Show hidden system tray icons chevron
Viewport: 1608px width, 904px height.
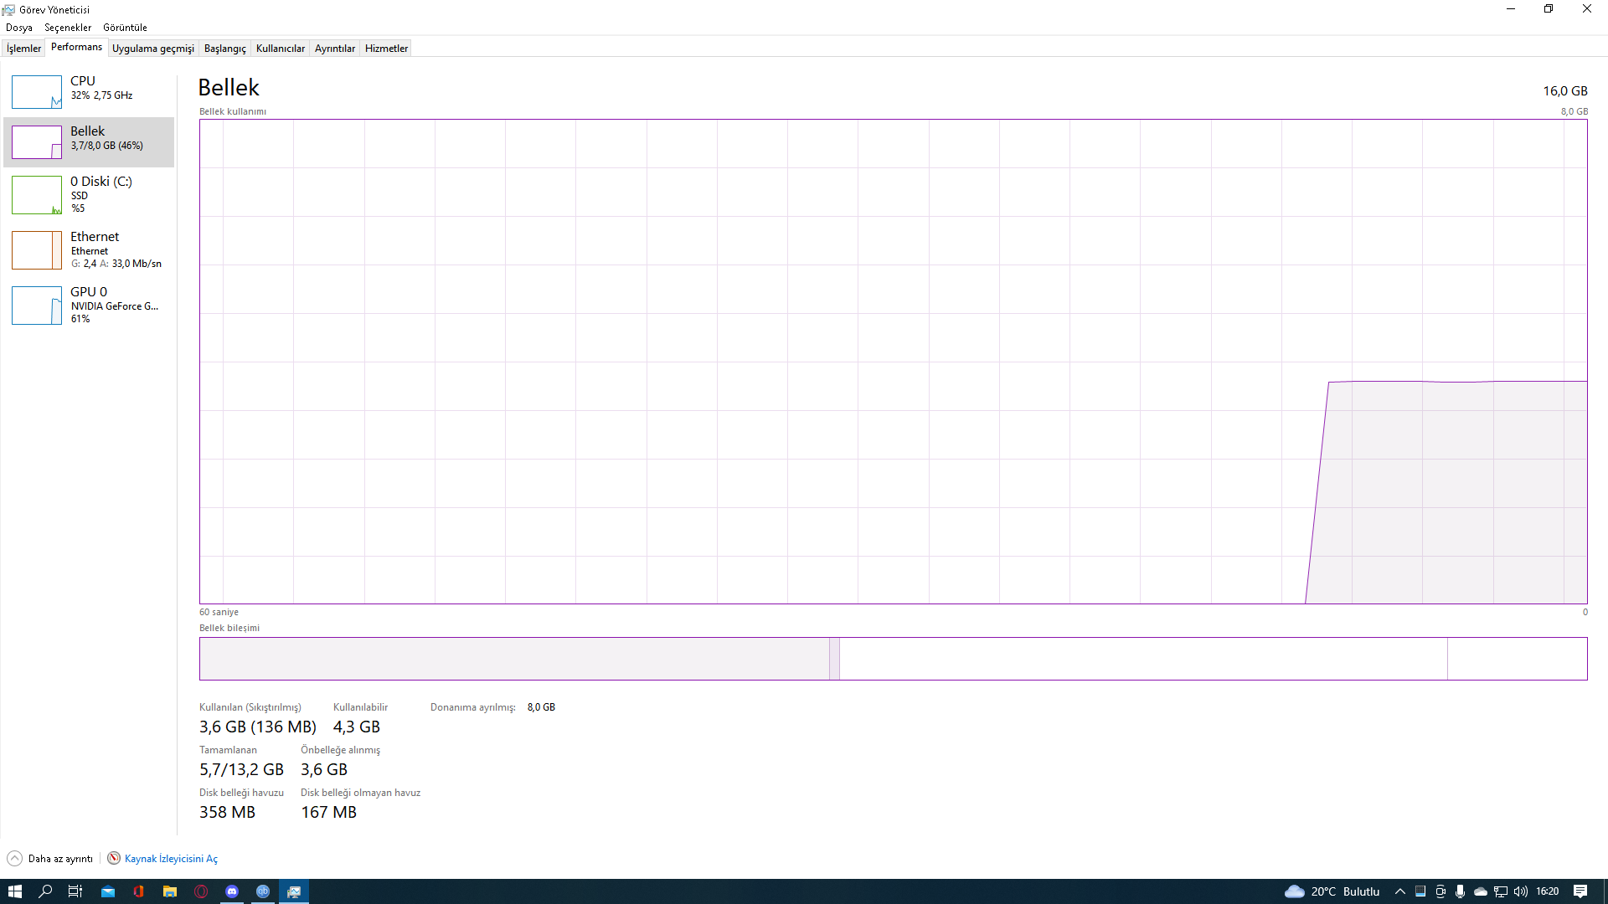[x=1399, y=891]
